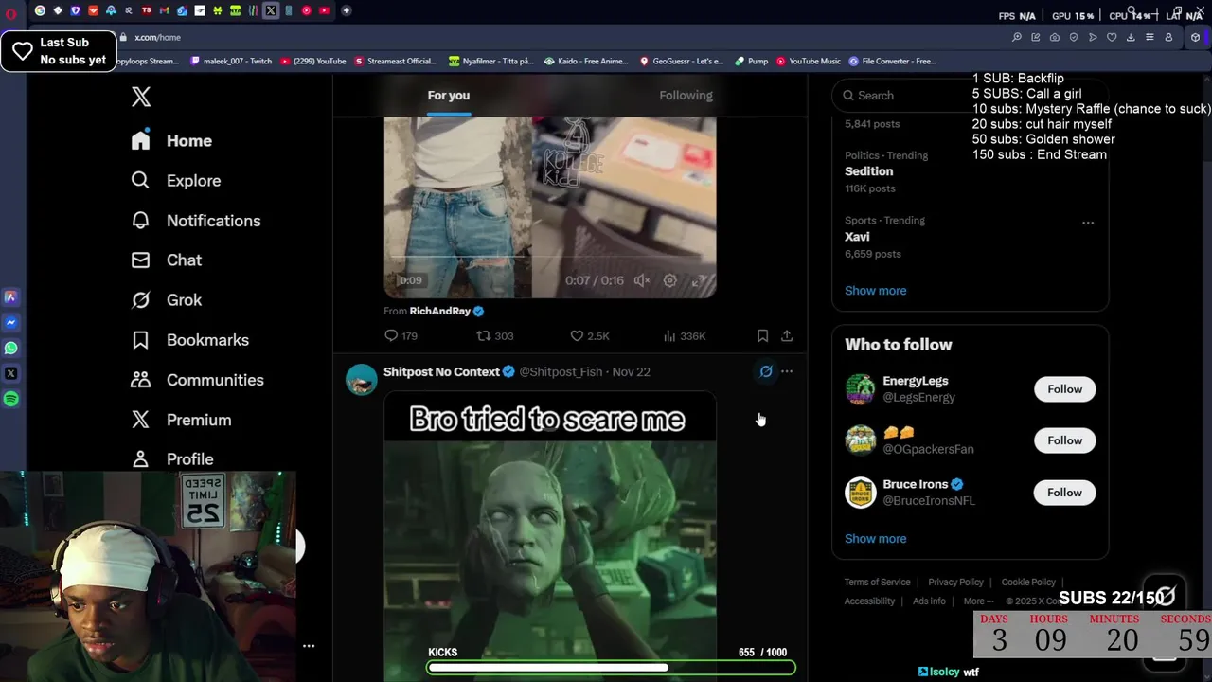The image size is (1212, 682).
Task: Switch to the Gmail browser tab
Action: 163,10
